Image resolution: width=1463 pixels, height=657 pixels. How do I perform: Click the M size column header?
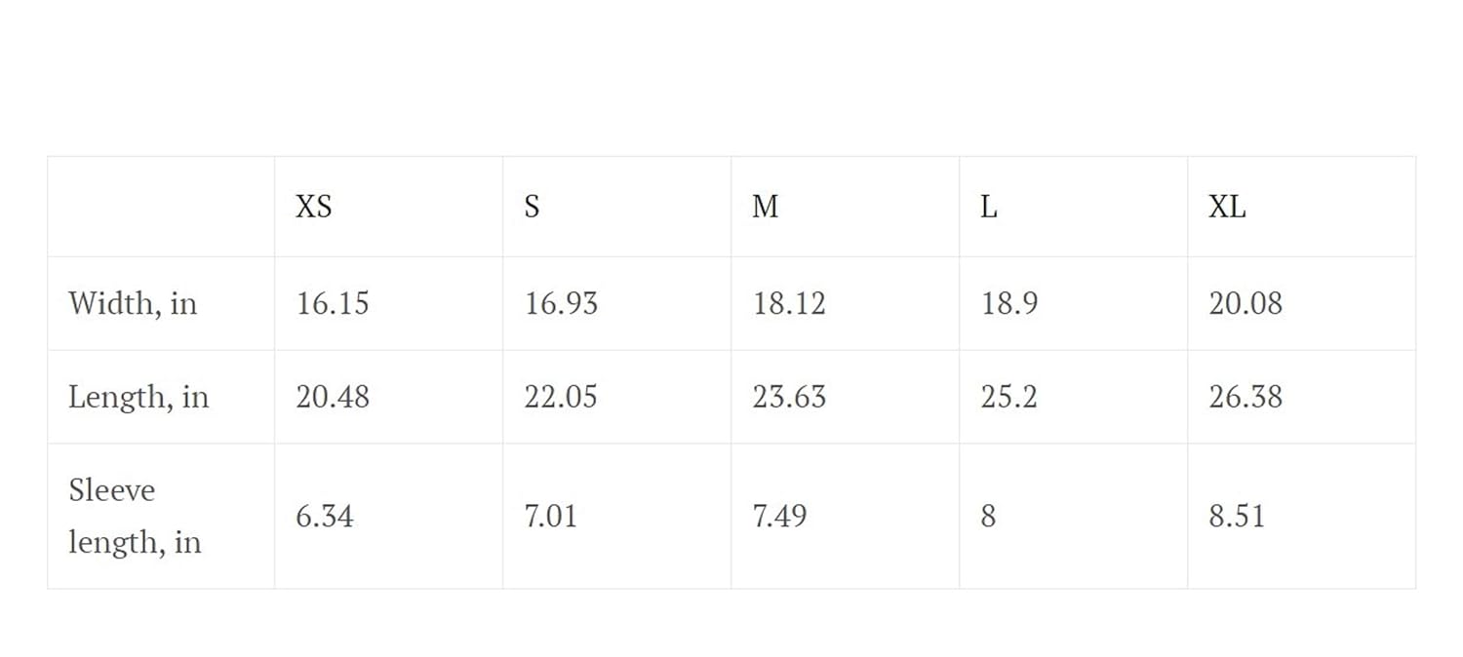[x=766, y=207]
